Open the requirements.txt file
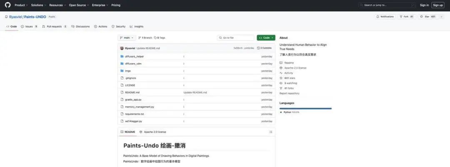The width and height of the screenshot is (450, 167). click(x=134, y=114)
